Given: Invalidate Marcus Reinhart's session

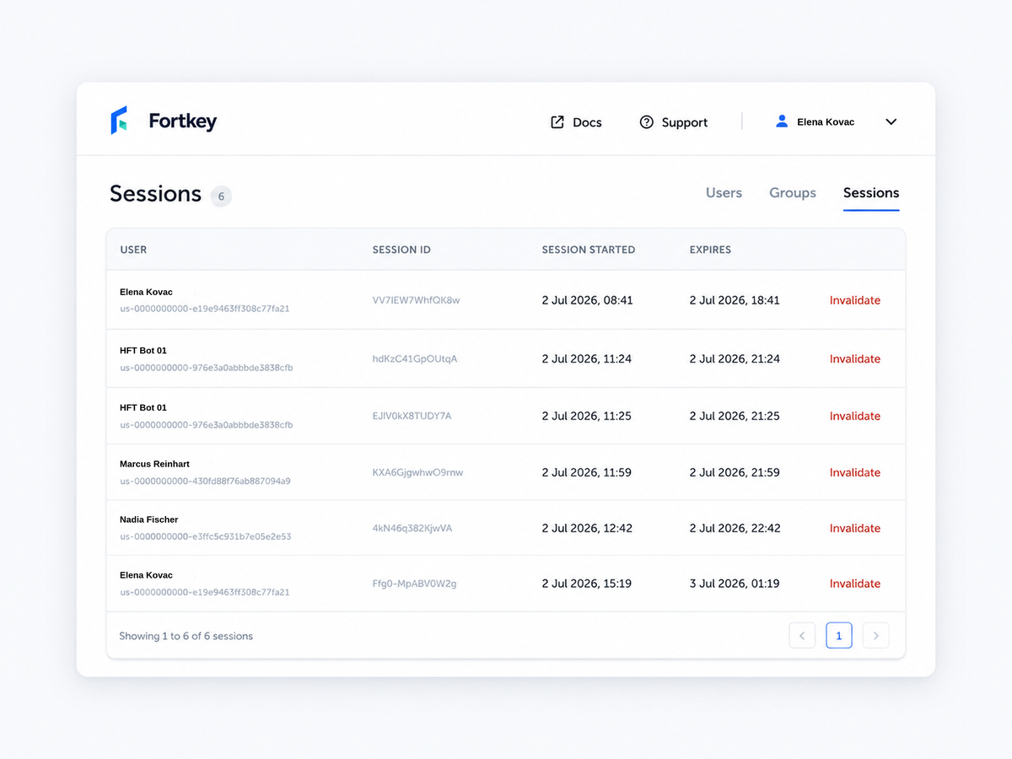Looking at the screenshot, I should coord(855,472).
